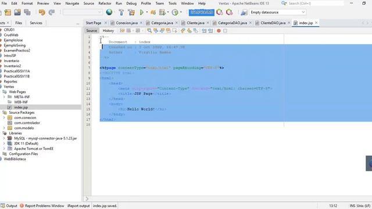Viewport: 372px width, 209px height.
Task: Click the Search (Ctrl+I) input field
Action: (x=316, y=3)
